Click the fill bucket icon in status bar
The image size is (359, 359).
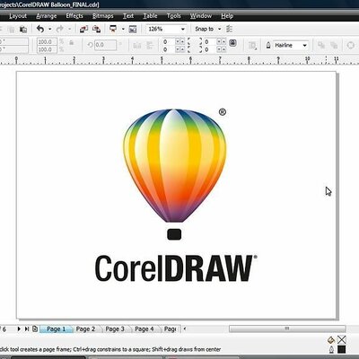tap(331, 340)
